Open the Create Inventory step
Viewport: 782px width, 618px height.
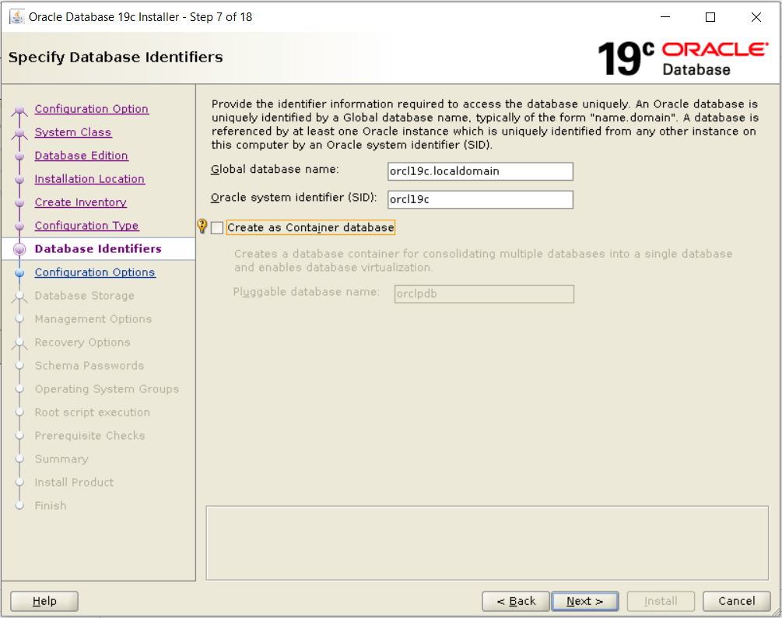(80, 202)
